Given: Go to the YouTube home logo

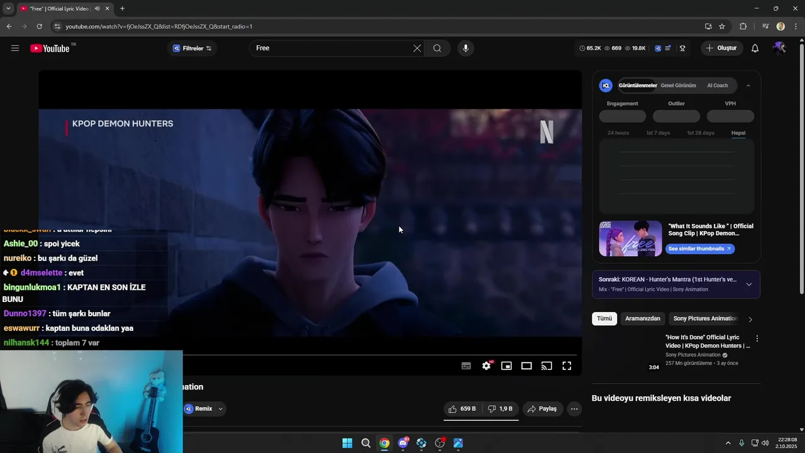Looking at the screenshot, I should pyautogui.click(x=50, y=48).
